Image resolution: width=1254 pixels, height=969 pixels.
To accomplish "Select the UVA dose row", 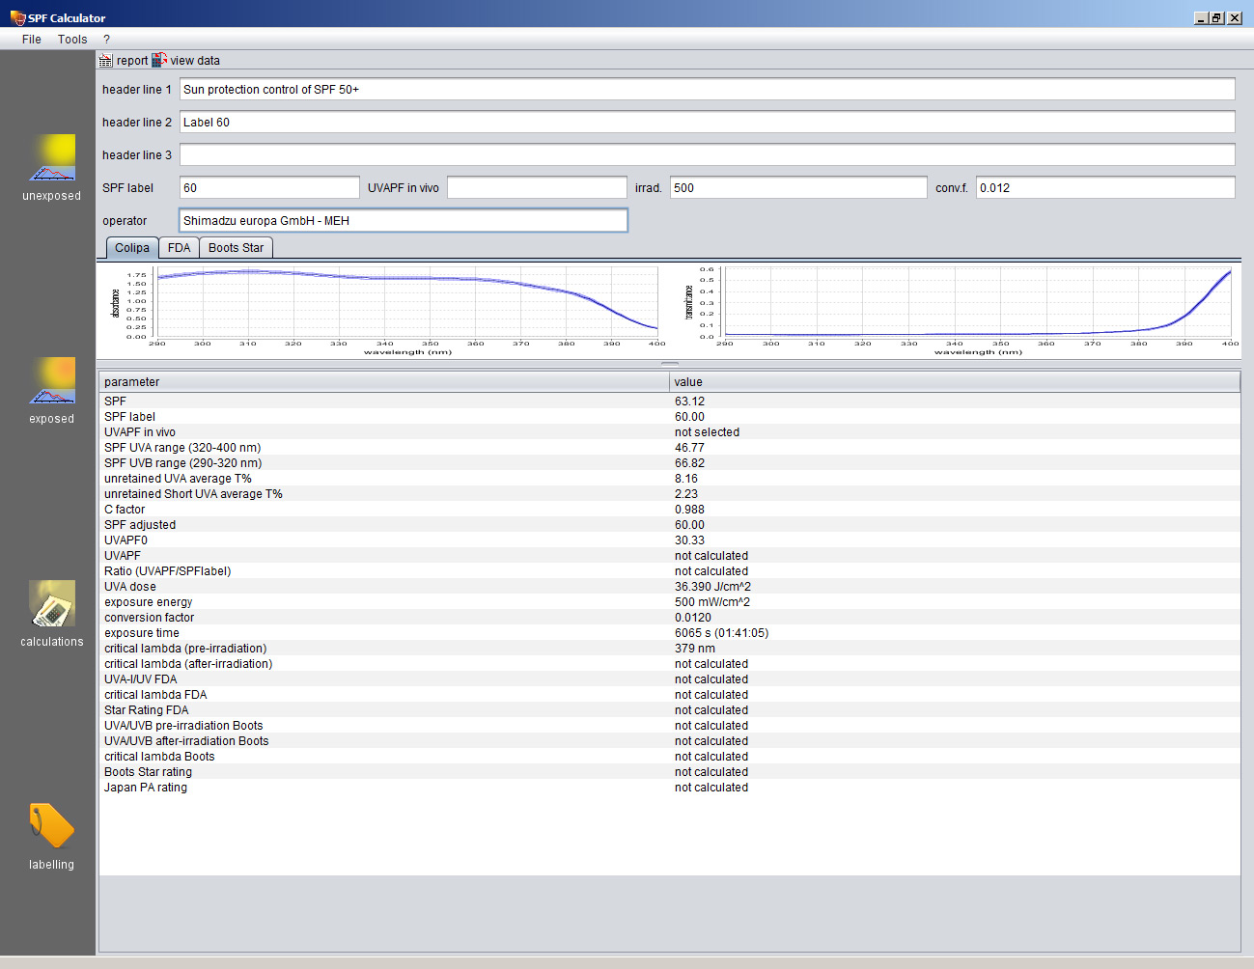I will point(669,587).
